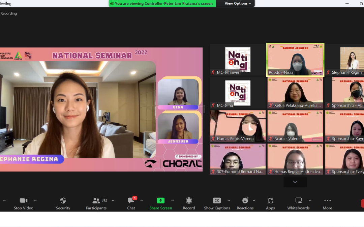Select the Pubdok-Nissa video tile
The width and height of the screenshot is (364, 227).
click(x=295, y=60)
